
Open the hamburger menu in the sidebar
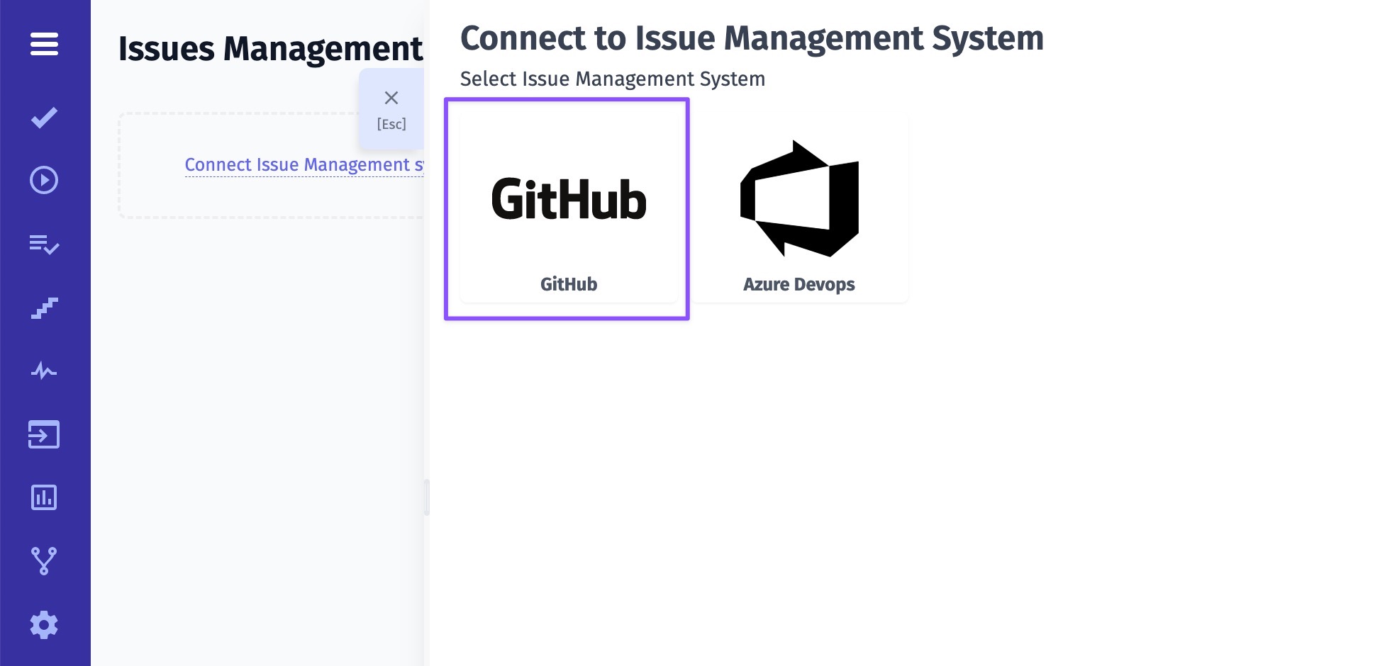pyautogui.click(x=44, y=44)
